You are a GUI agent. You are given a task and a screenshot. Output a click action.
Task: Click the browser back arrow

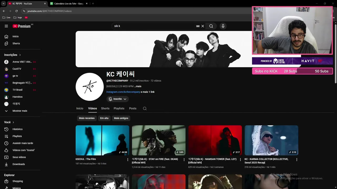(x=4, y=11)
